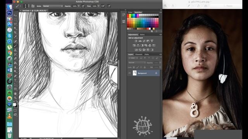Open the layer blend mode dropdown in Layers
Screen dimensions: 248x139
tap(137, 63)
